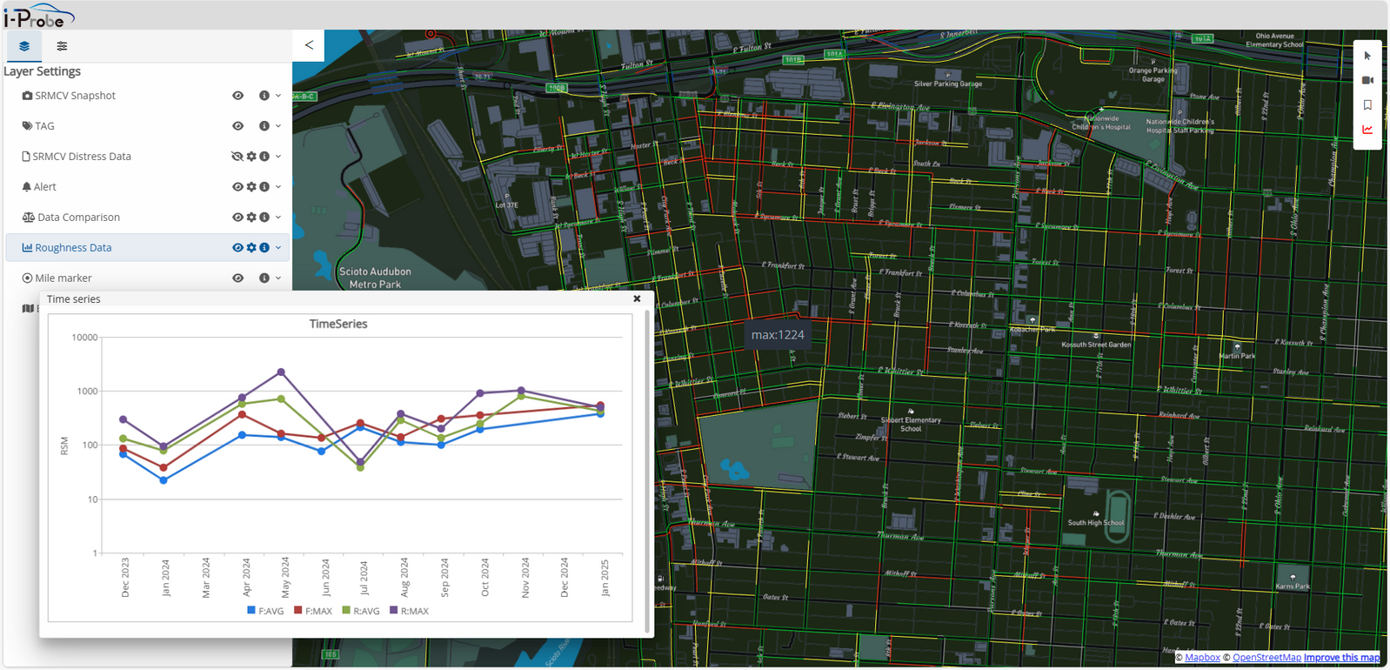The image size is (1390, 670).
Task: Show info for SRMCV Snapshot layer
Action: [264, 96]
